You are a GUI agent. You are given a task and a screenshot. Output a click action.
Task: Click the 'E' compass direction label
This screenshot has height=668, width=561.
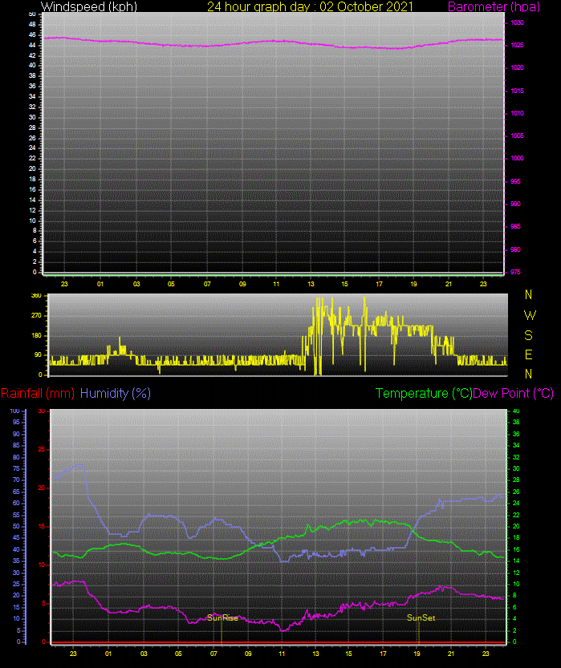(x=529, y=355)
